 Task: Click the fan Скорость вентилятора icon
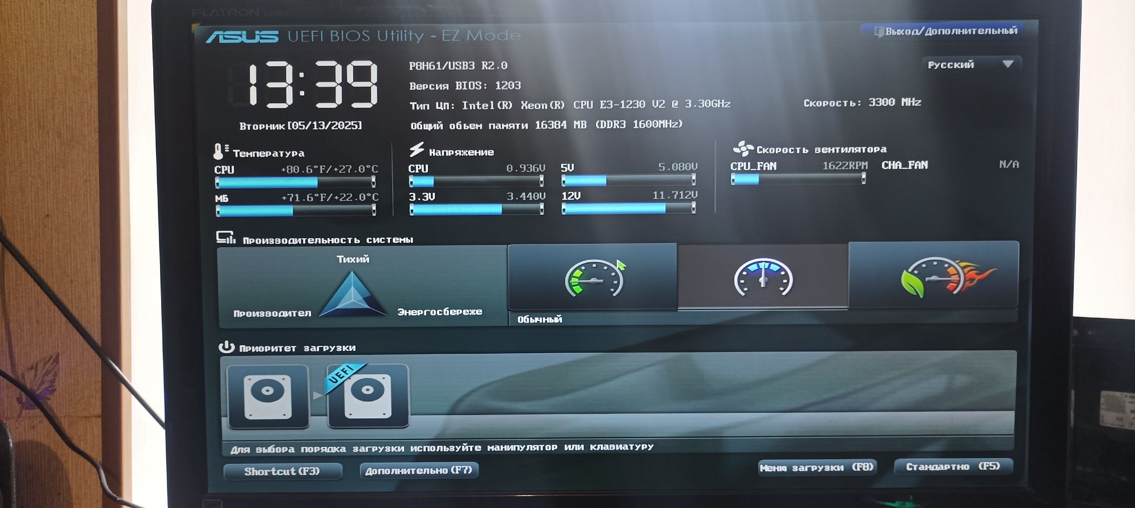[742, 149]
